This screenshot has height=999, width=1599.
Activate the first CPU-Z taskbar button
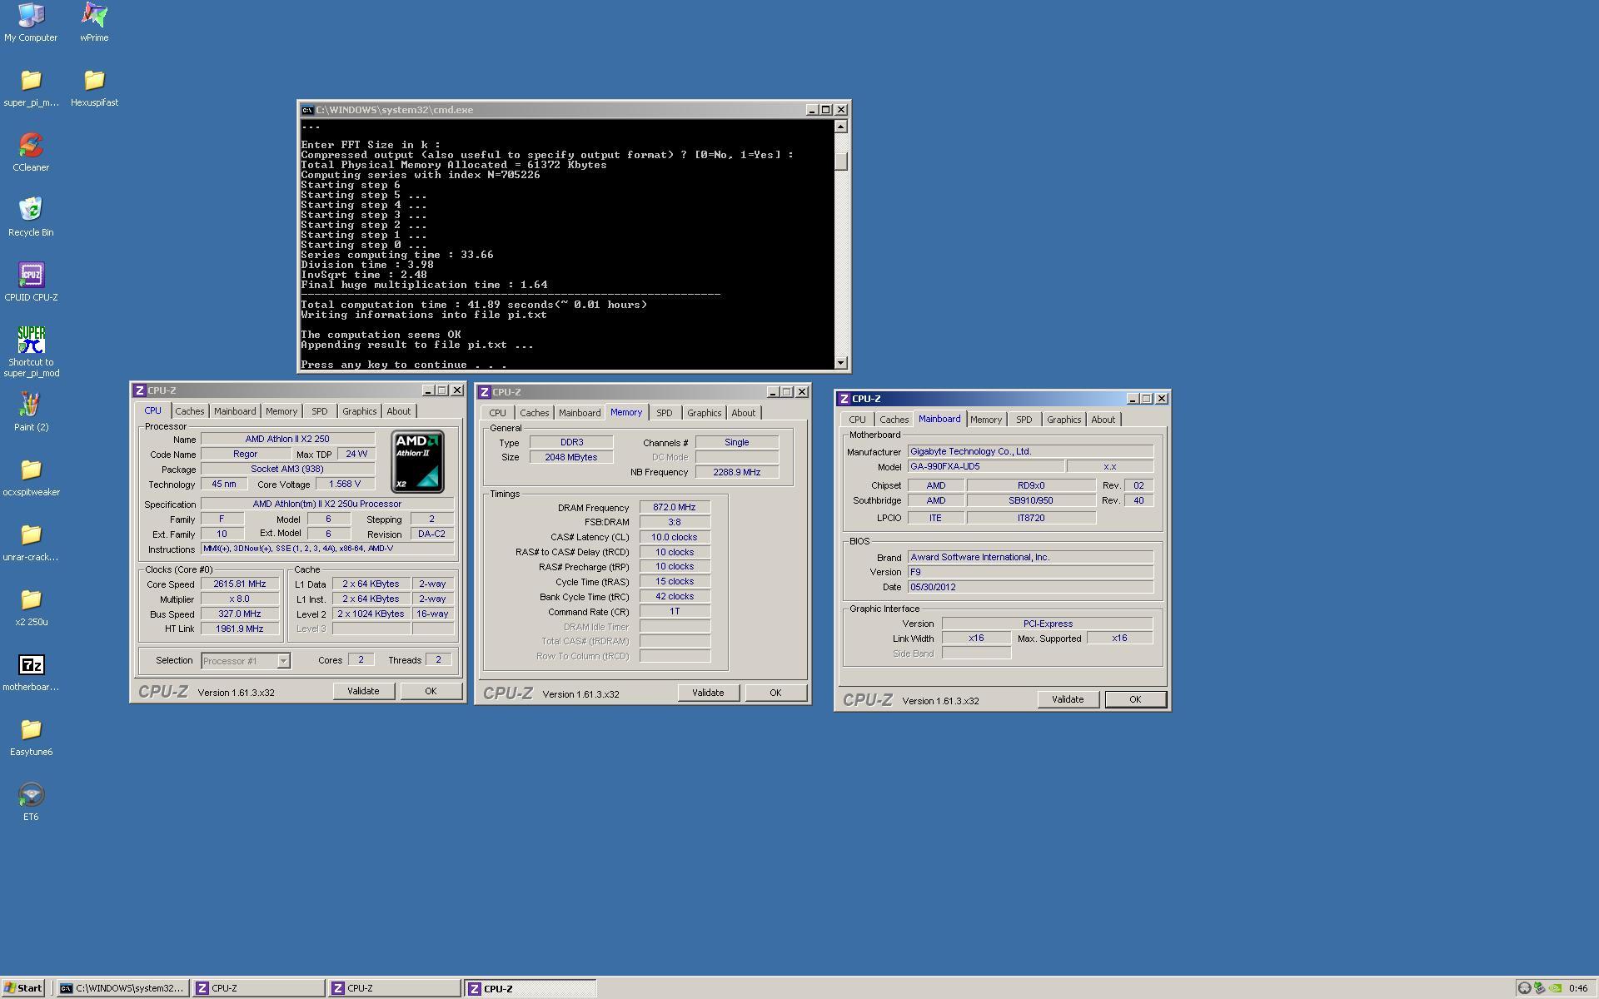pyautogui.click(x=258, y=988)
